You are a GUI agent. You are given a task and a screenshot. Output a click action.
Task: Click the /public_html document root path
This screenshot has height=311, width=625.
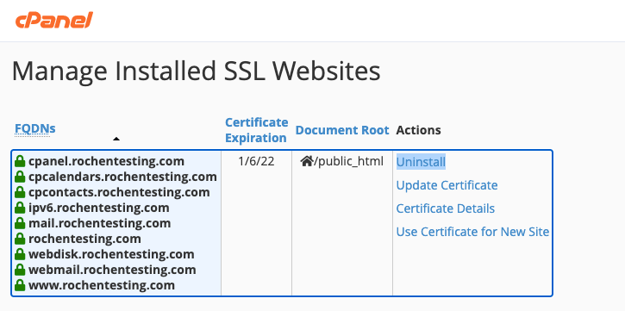click(349, 161)
